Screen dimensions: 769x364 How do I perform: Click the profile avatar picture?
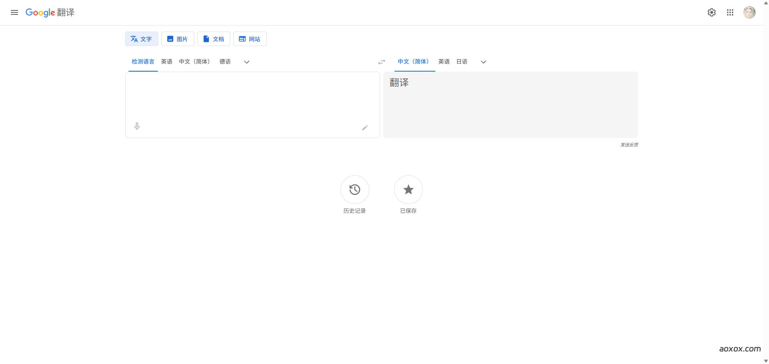click(749, 12)
